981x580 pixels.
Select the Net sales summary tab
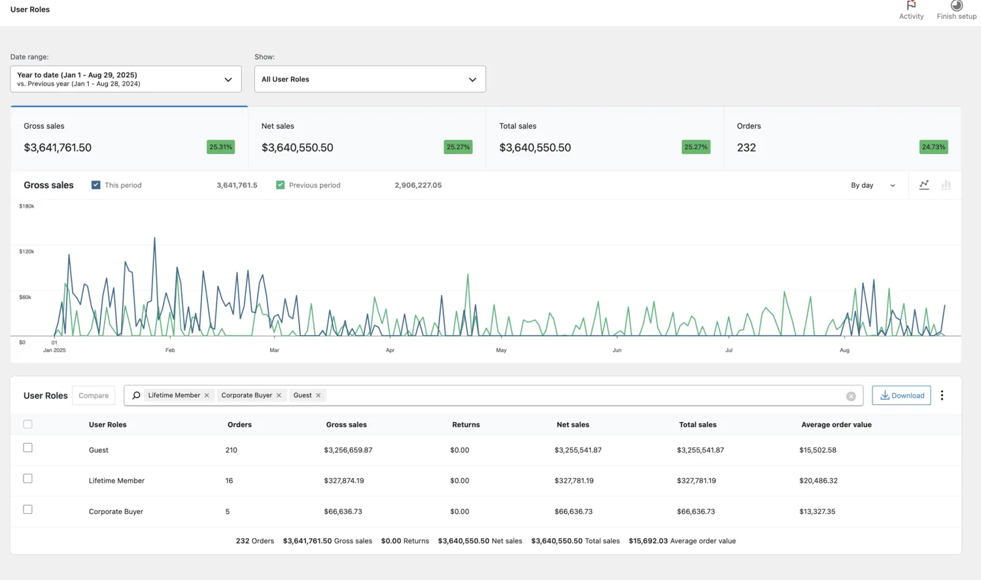point(366,138)
